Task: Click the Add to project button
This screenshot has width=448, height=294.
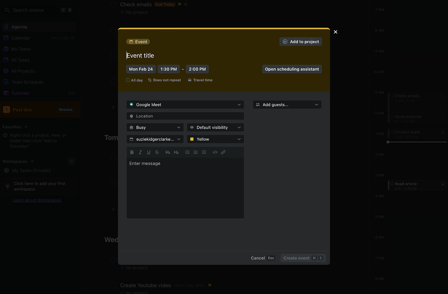Action: click(301, 42)
